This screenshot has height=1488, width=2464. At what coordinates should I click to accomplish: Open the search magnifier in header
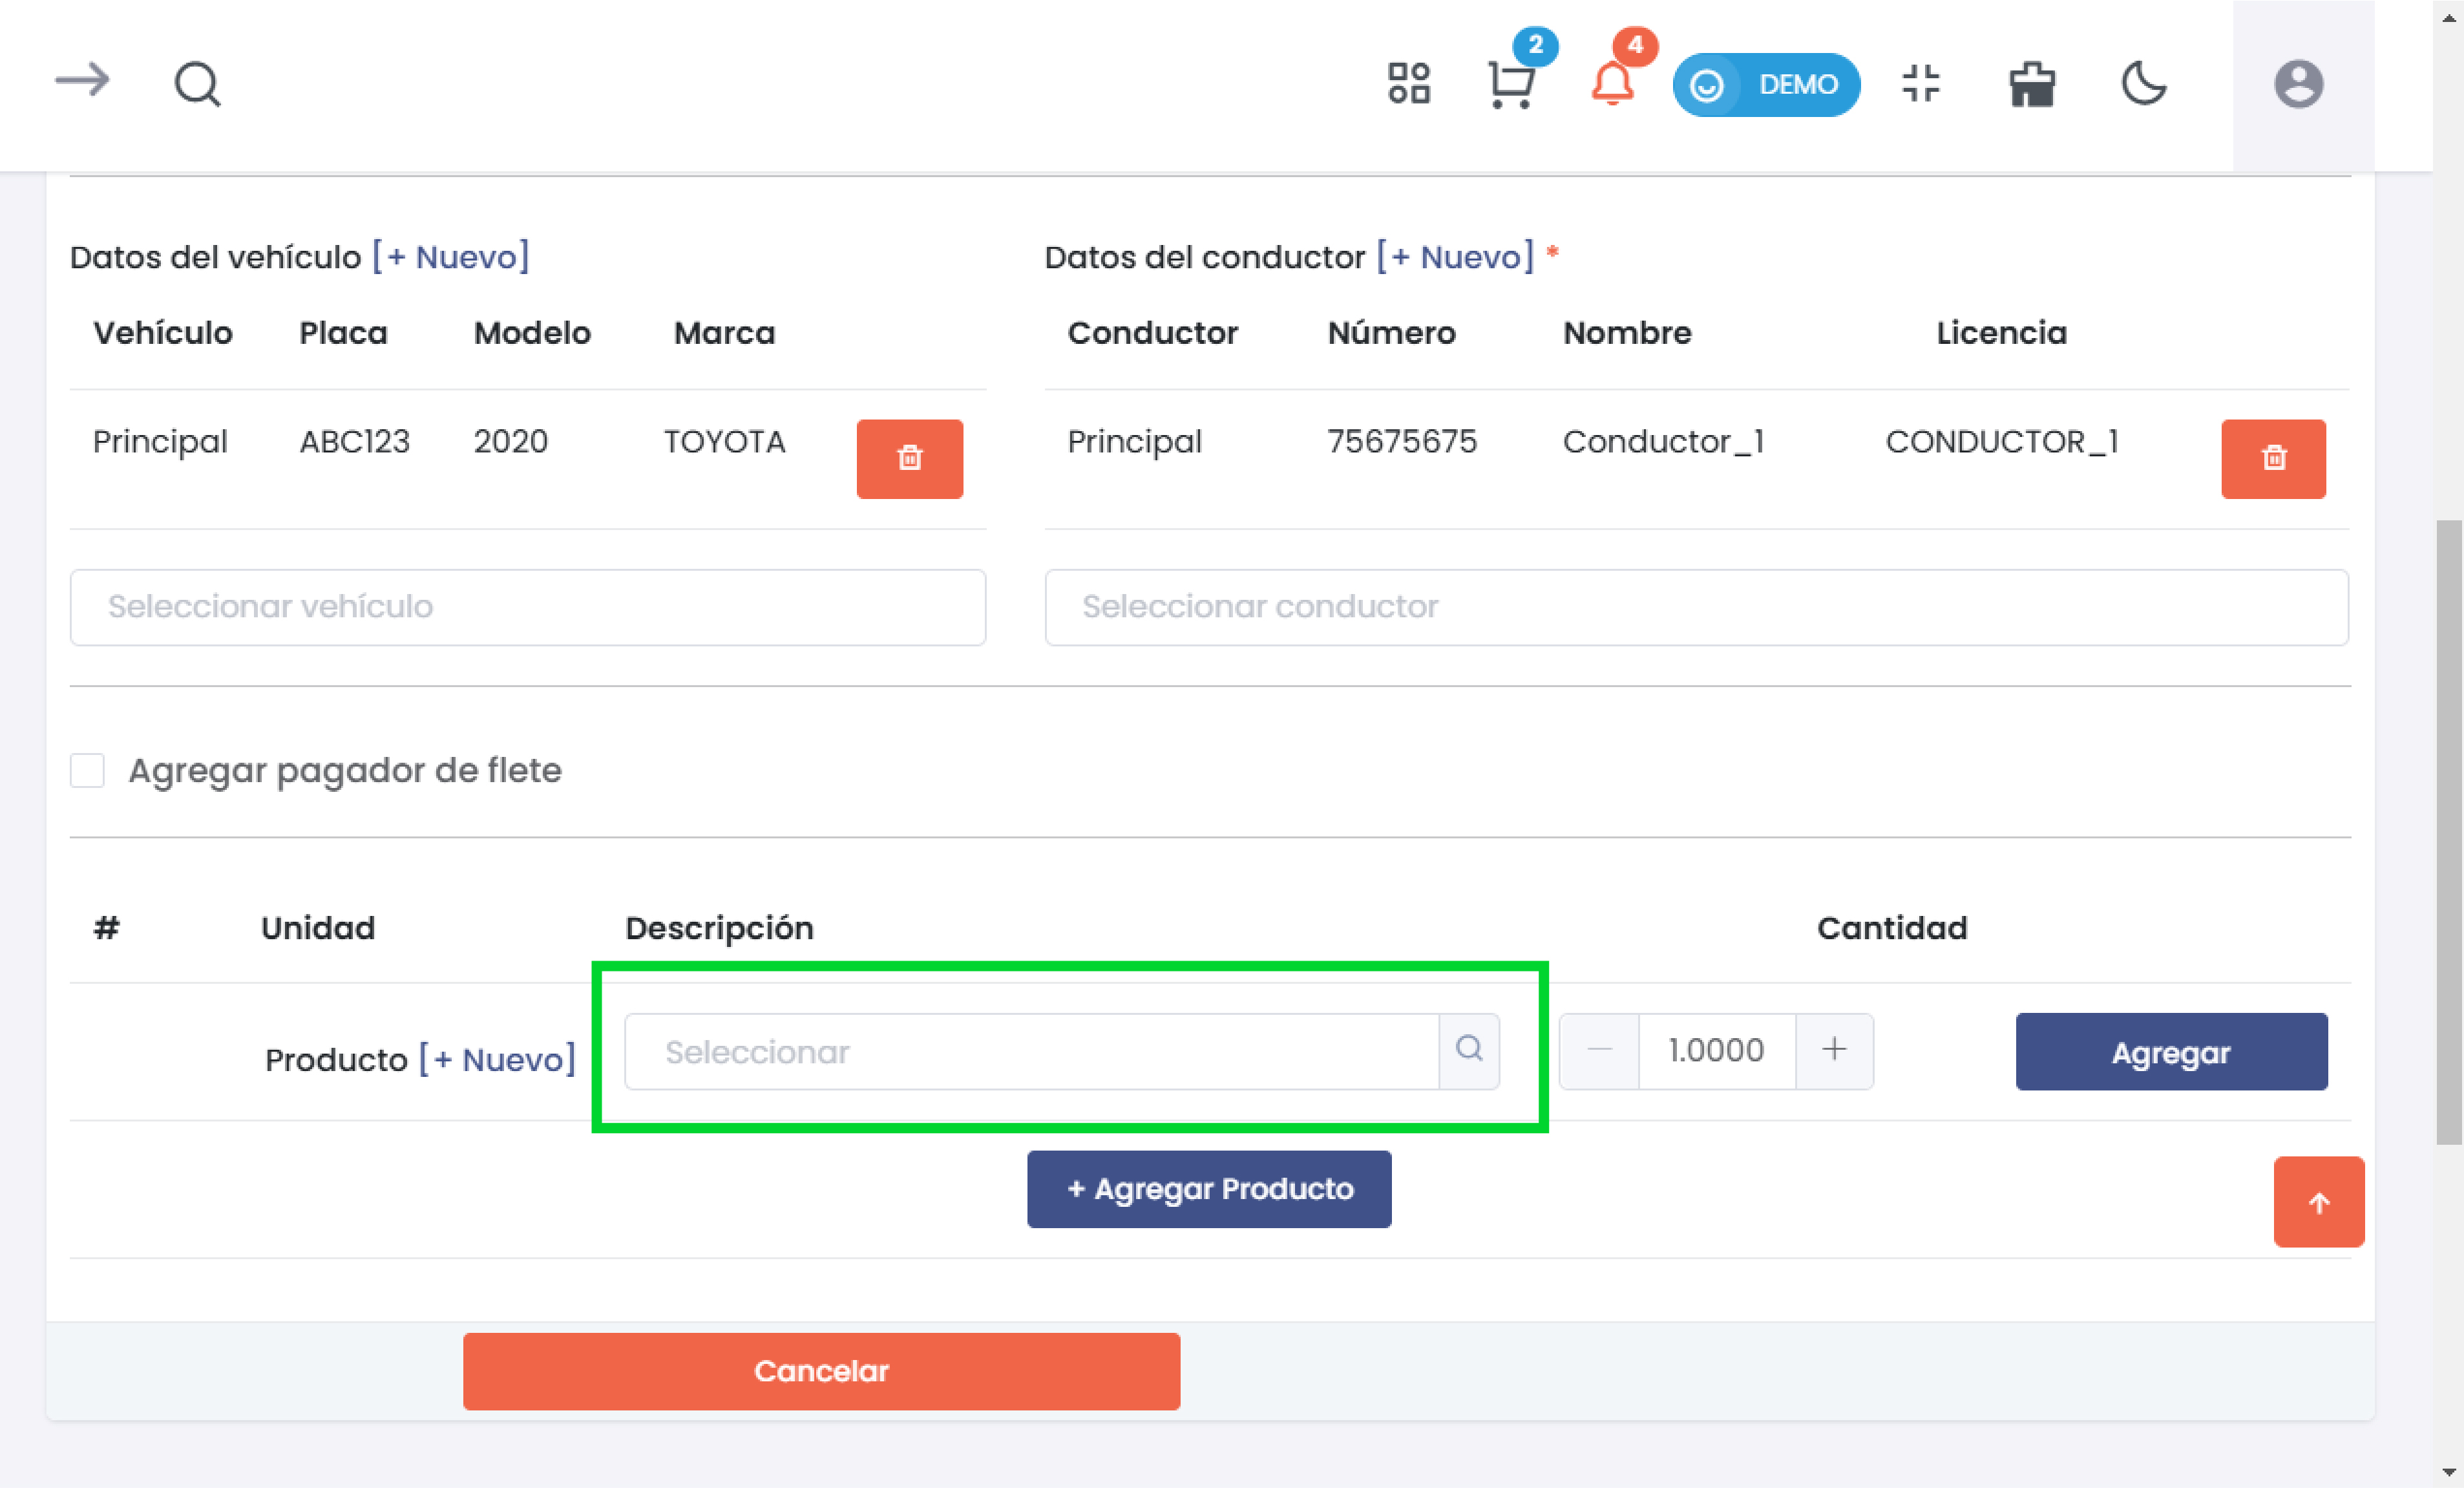pyautogui.click(x=197, y=84)
